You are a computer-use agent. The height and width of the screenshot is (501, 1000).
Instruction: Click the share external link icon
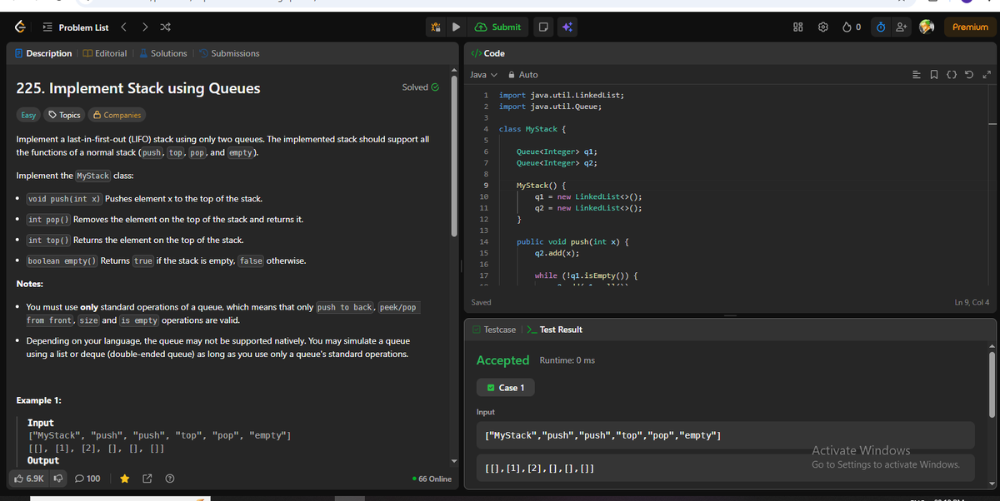click(147, 479)
